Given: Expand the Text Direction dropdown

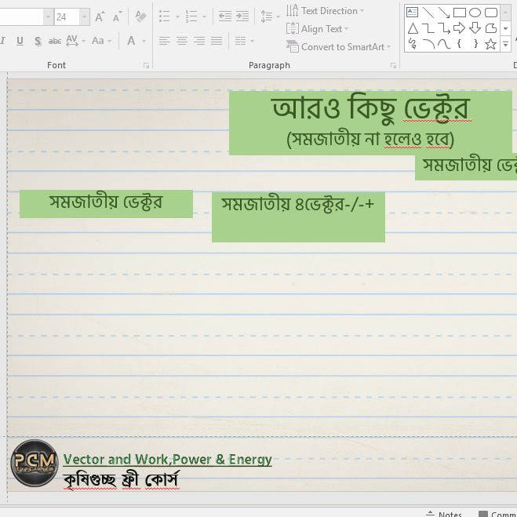Looking at the screenshot, I should click(x=326, y=11).
